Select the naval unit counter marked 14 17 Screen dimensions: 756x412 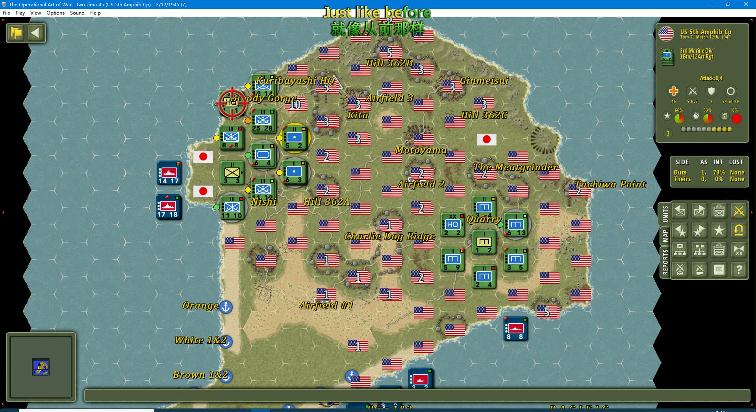click(169, 173)
